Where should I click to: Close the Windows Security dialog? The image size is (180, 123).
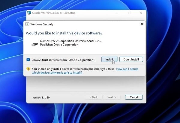pyautogui.click(x=142, y=24)
